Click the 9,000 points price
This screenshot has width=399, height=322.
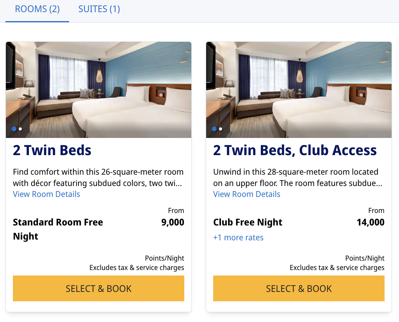173,222
